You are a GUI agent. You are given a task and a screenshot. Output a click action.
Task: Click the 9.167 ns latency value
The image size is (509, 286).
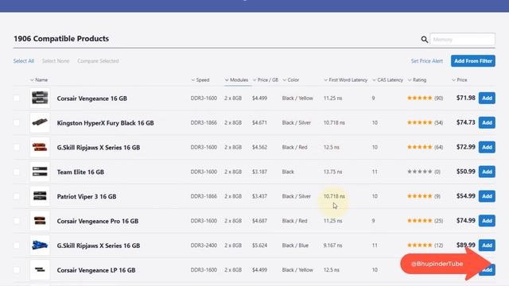tap(332, 245)
